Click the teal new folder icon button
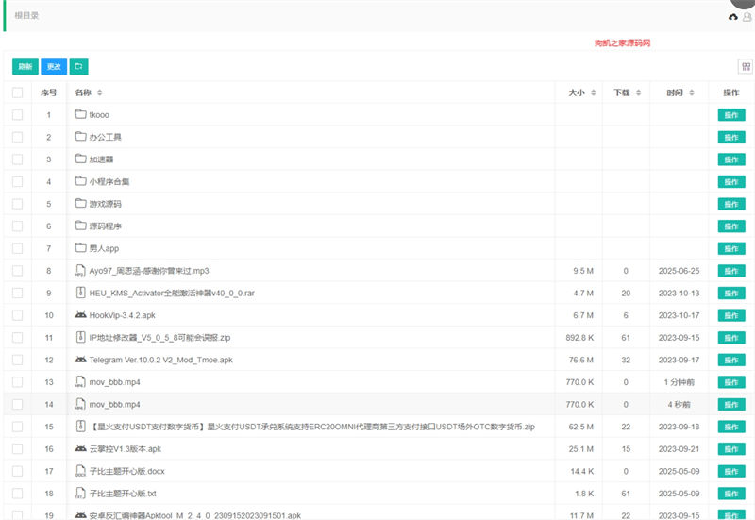 click(x=79, y=66)
